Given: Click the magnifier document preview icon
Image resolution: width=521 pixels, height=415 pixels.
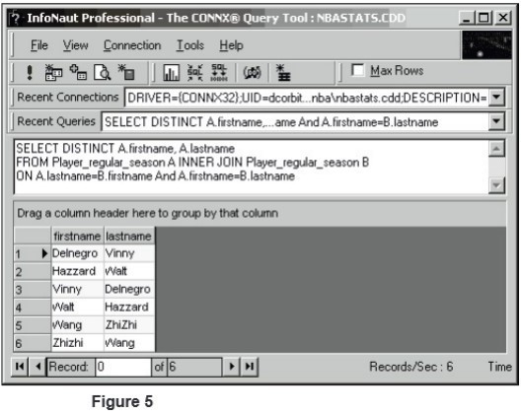Looking at the screenshot, I should 102,72.
